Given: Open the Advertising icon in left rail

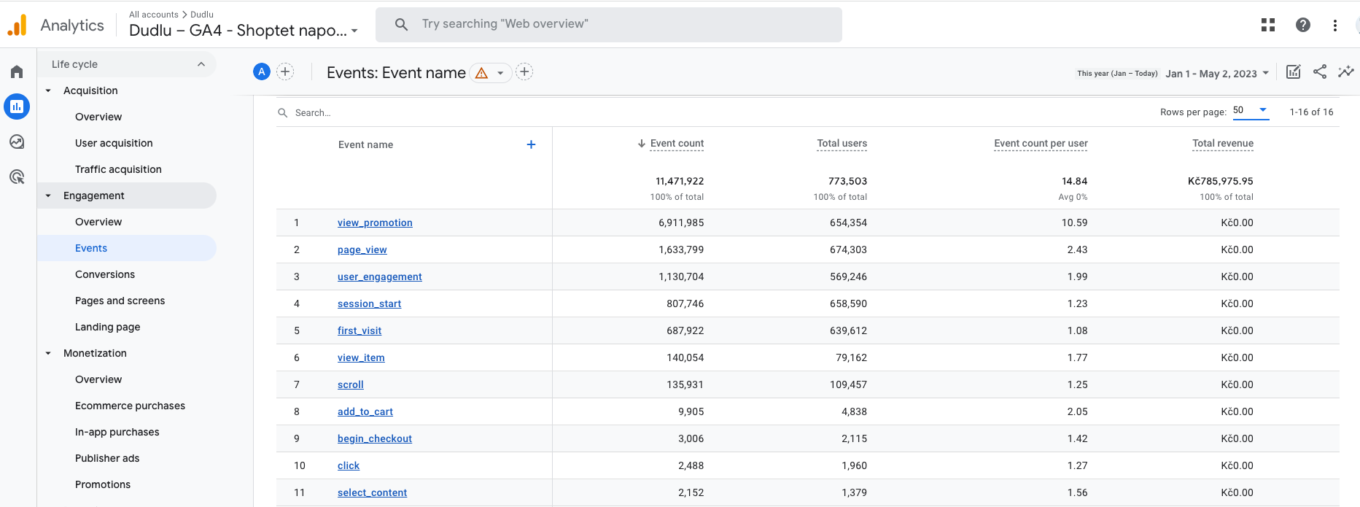Looking at the screenshot, I should [17, 177].
